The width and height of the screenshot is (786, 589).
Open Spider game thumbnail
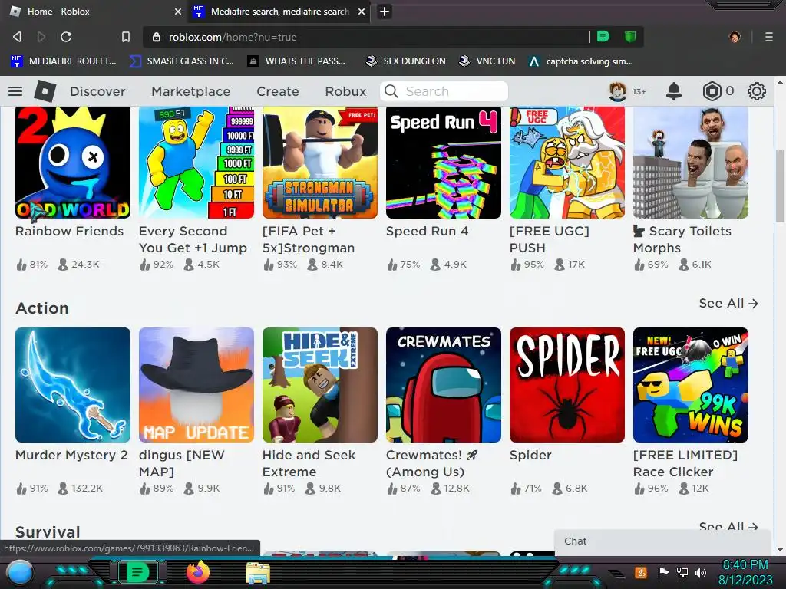tap(567, 385)
